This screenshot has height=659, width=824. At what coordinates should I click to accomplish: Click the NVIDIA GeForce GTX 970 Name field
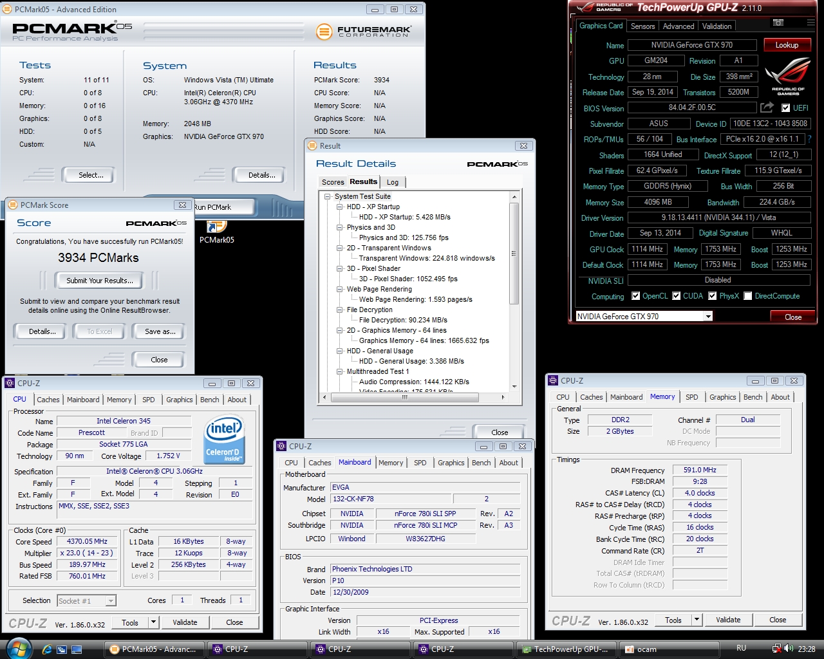point(692,45)
